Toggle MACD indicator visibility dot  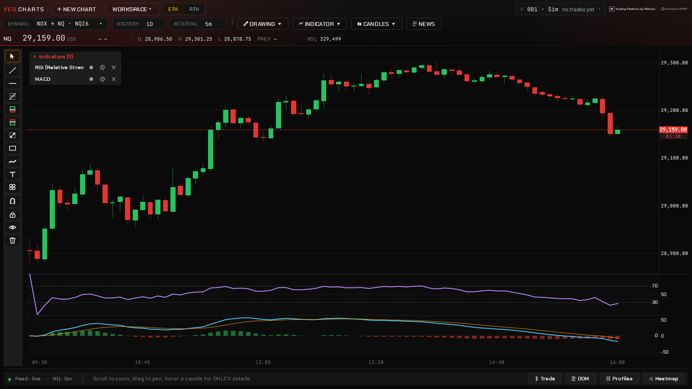pos(91,79)
